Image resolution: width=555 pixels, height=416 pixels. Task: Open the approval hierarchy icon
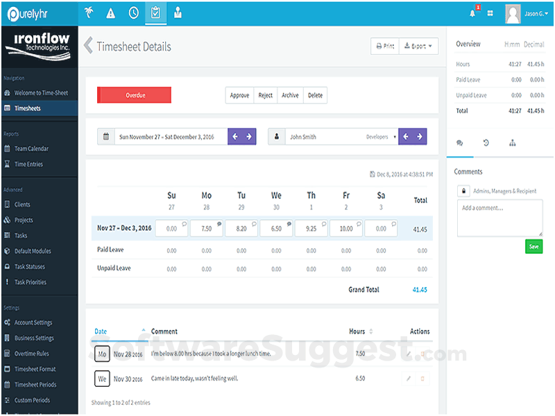(513, 143)
